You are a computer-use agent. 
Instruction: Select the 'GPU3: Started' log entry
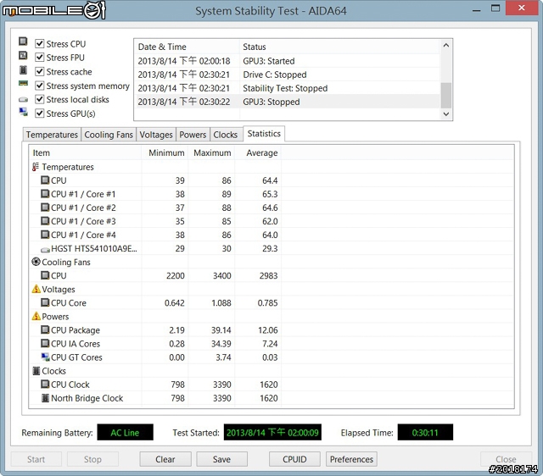pos(288,61)
